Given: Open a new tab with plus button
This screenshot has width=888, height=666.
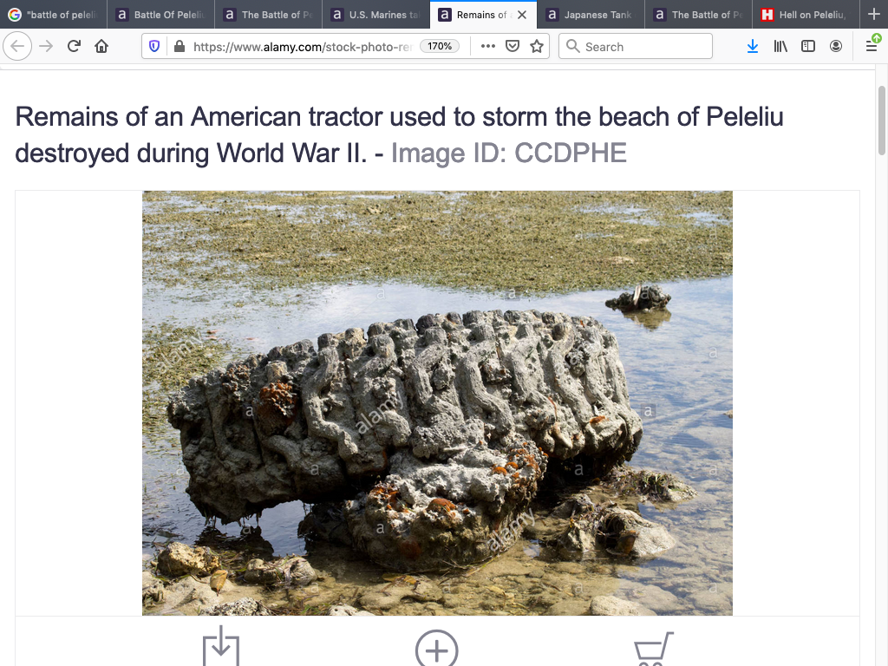Looking at the screenshot, I should coord(874,14).
